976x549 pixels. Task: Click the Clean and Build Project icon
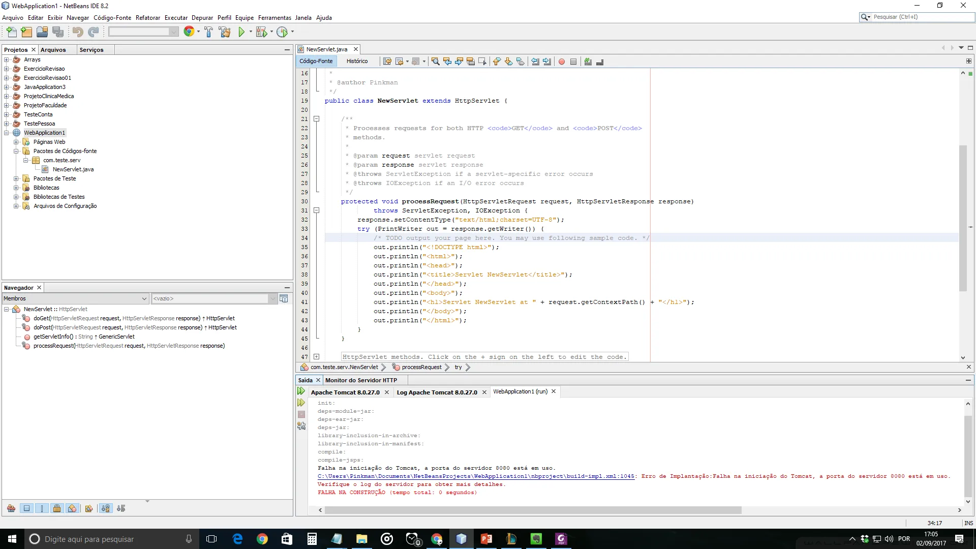(x=225, y=32)
